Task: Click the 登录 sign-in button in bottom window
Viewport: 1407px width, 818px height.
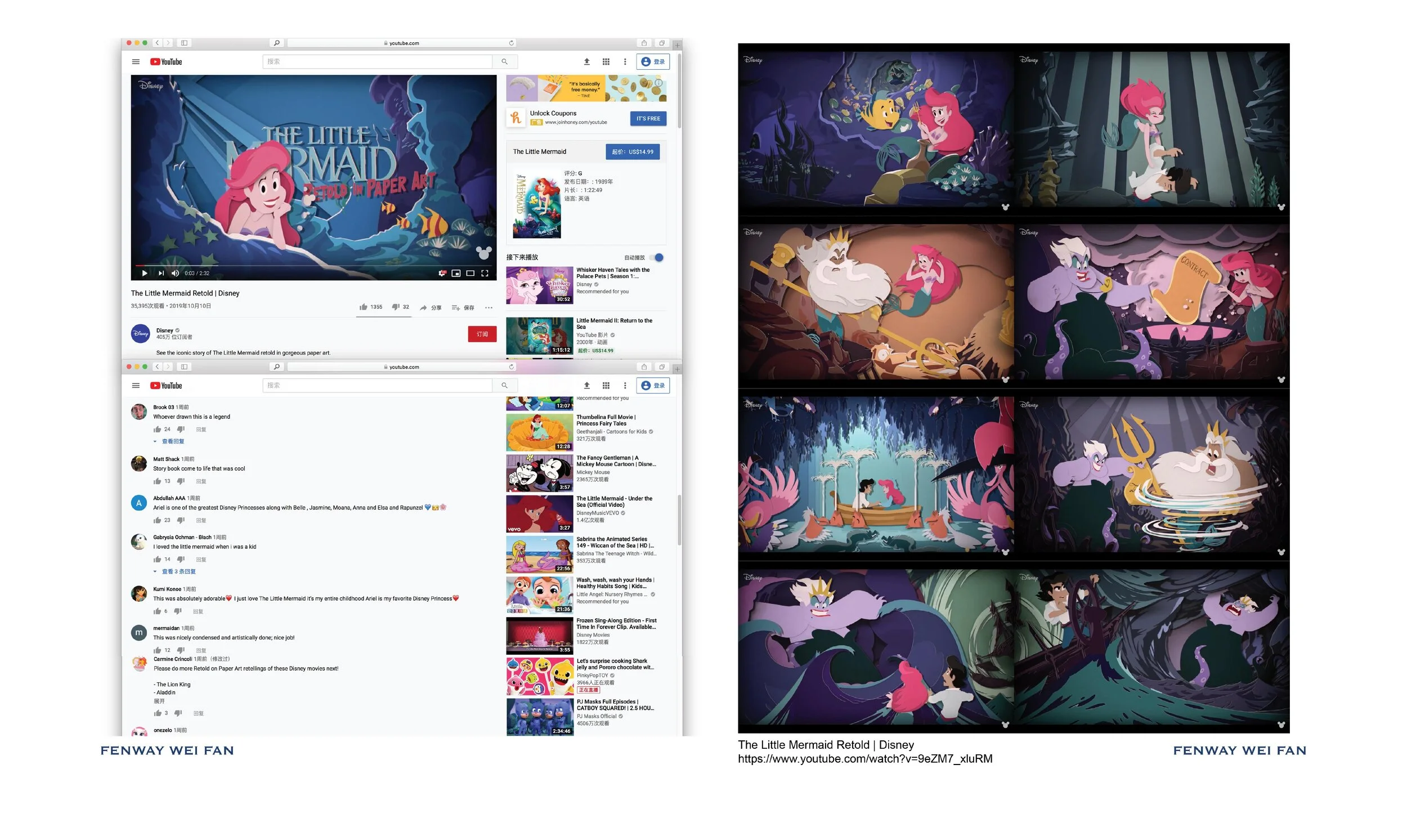Action: pyautogui.click(x=653, y=386)
